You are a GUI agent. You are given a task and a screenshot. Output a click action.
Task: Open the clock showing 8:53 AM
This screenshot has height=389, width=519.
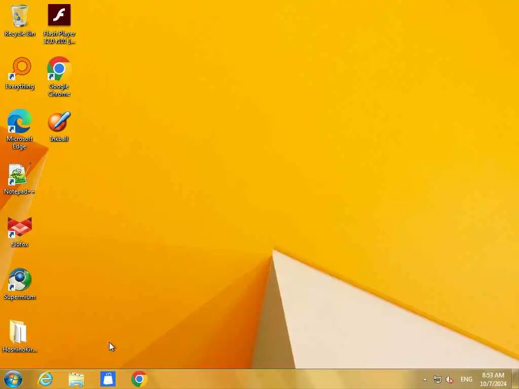point(493,379)
